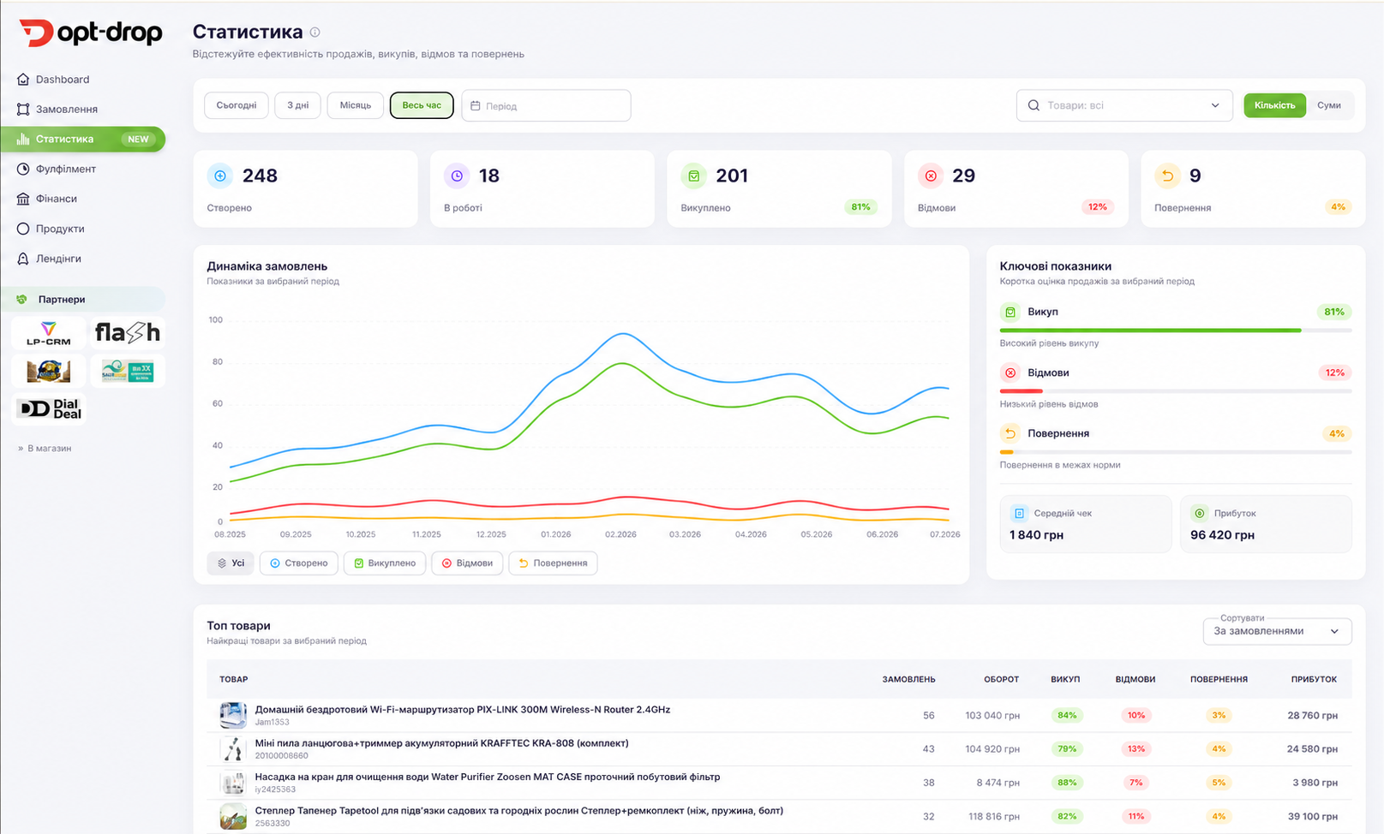Click the Викуплено green icon on card
This screenshot has height=834, width=1384.
click(x=694, y=176)
